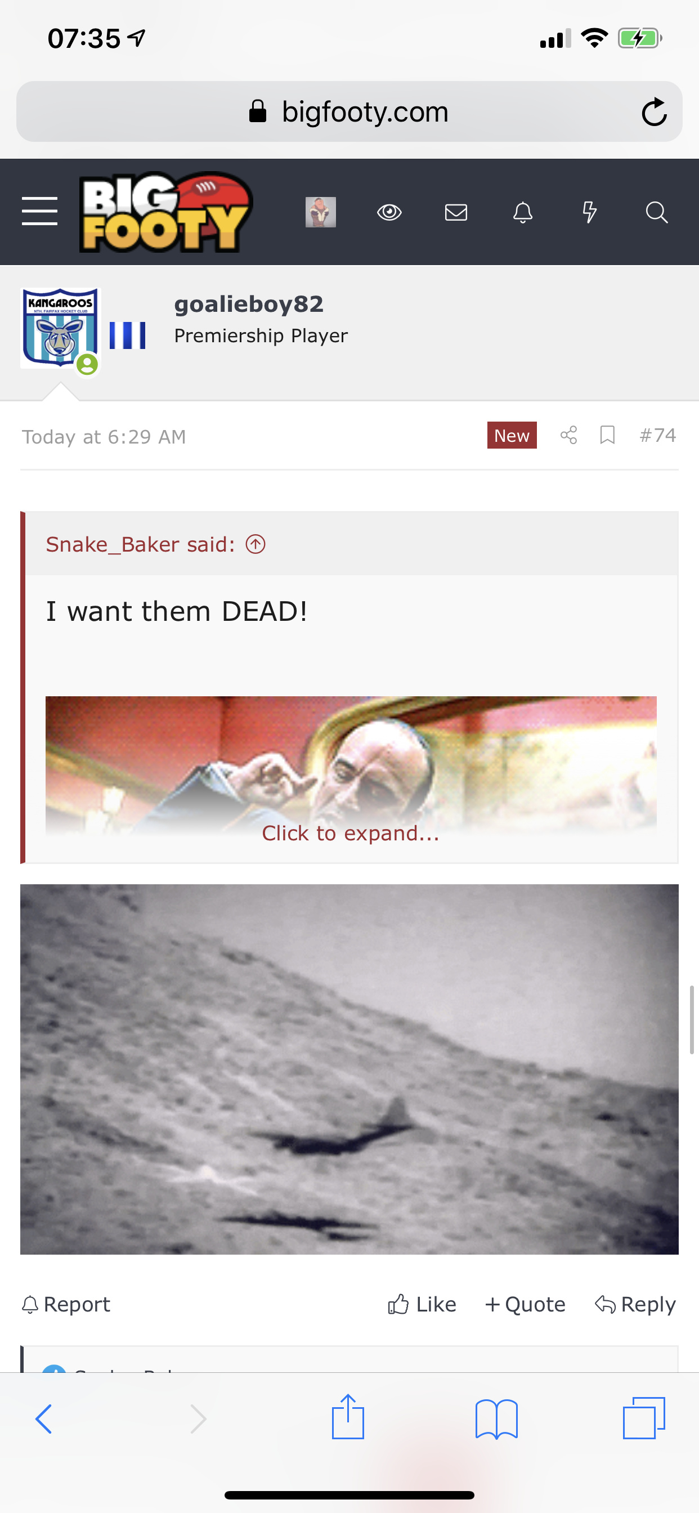
Task: Quote this post with +Quote
Action: (x=525, y=1304)
